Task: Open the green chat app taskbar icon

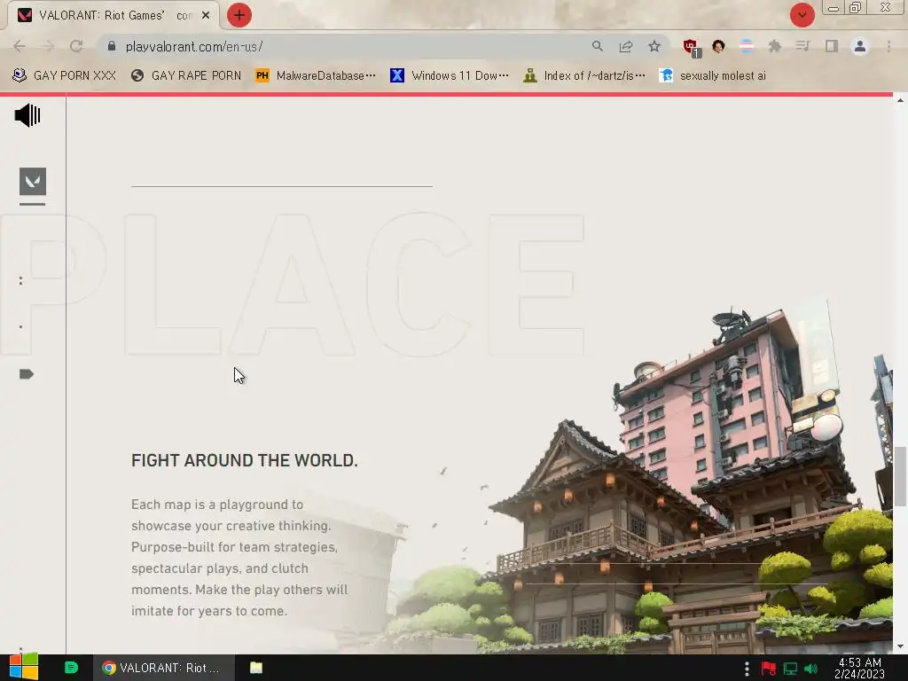Action: pyautogui.click(x=71, y=668)
